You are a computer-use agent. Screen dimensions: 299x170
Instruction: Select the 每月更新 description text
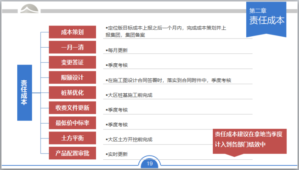117,50
